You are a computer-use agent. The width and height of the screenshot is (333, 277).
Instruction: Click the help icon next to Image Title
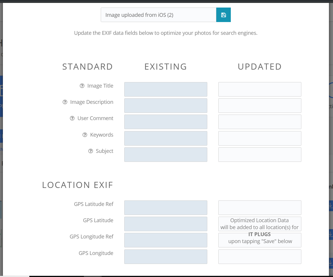coord(82,86)
